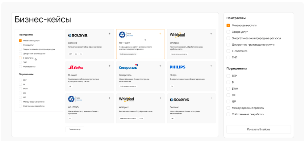Click the EWM tag on the Whirlpool feedback card
This screenshot has height=141, width=305.
click(141, 118)
